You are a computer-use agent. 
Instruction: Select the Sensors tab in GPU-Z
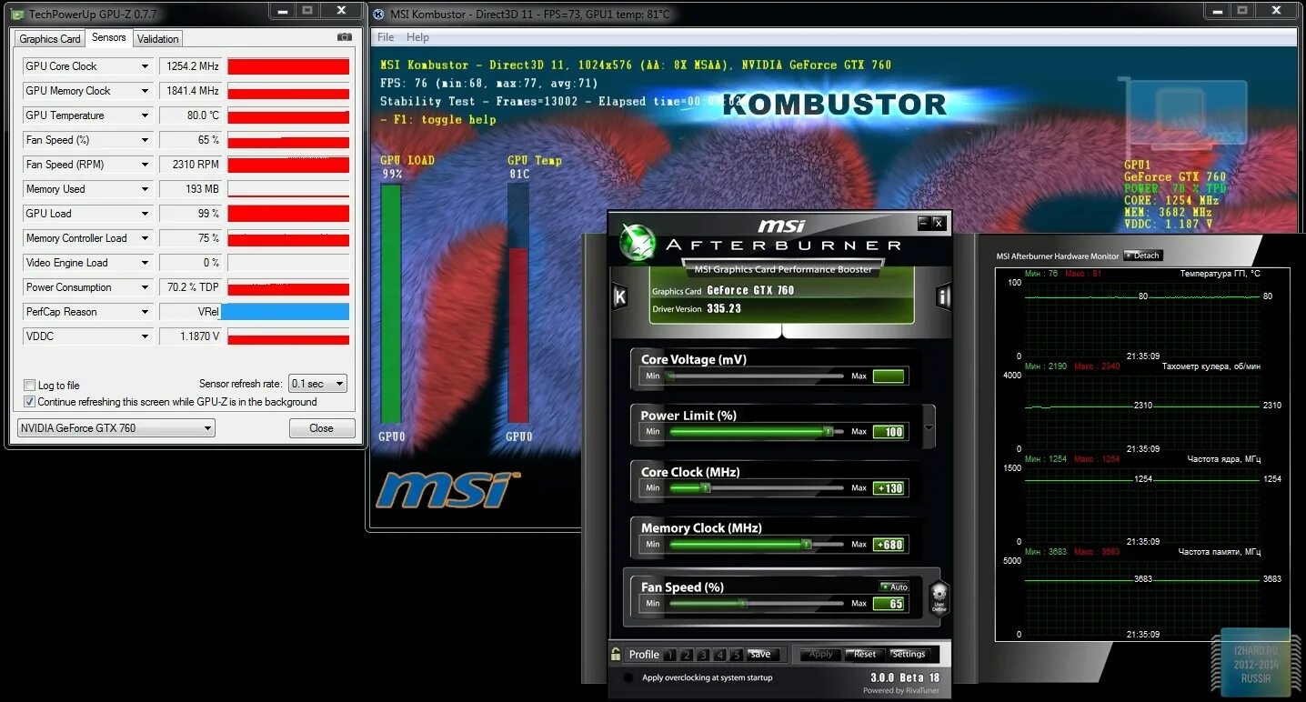(x=109, y=37)
